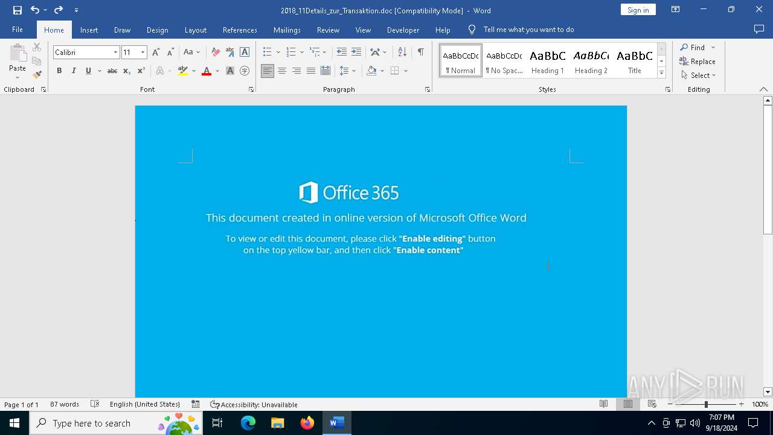The image size is (773, 435).
Task: Expand the Styles gallery more button
Action: [x=661, y=72]
